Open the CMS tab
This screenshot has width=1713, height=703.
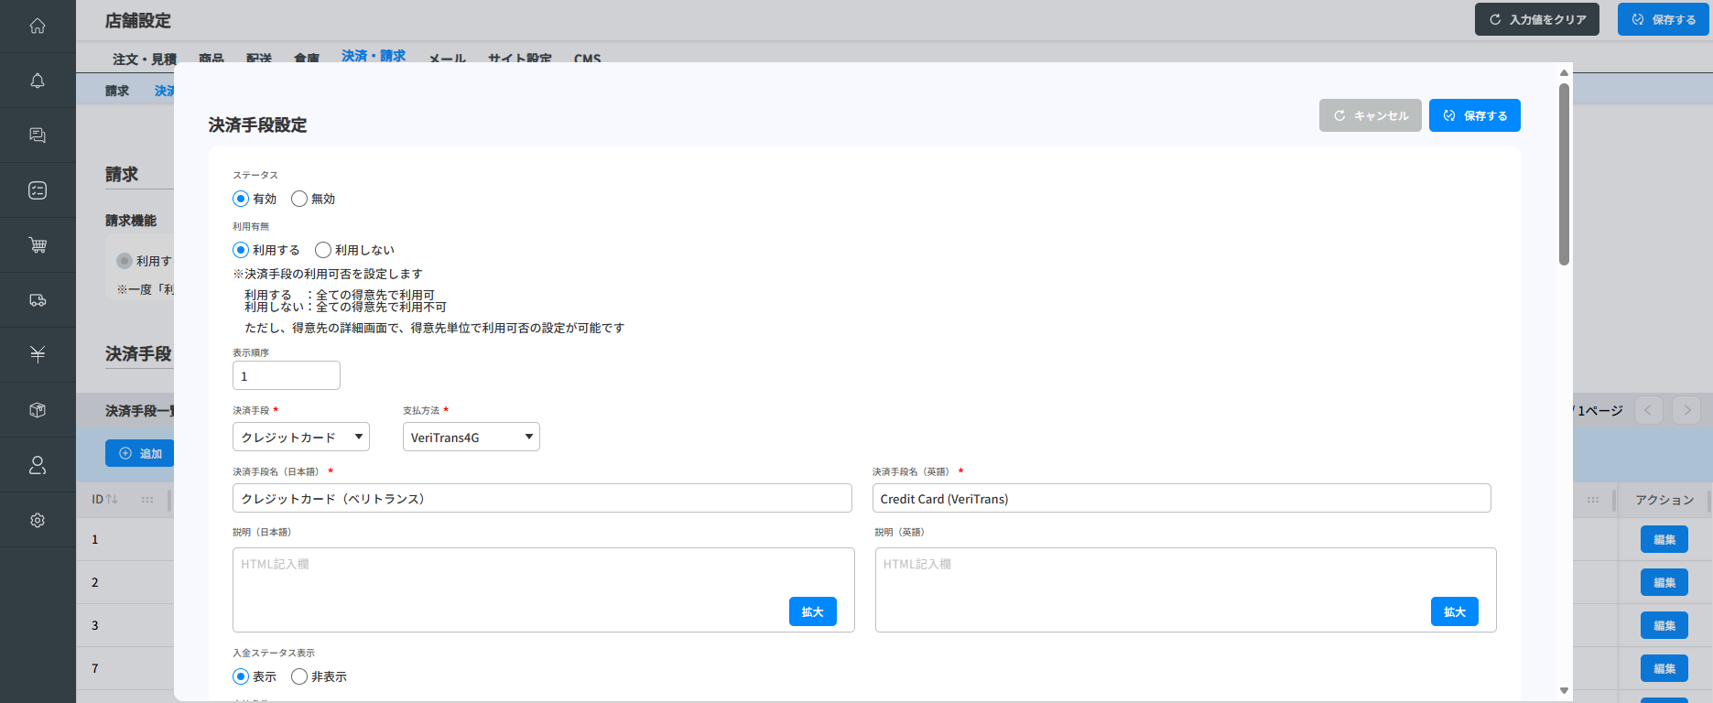[x=587, y=59]
